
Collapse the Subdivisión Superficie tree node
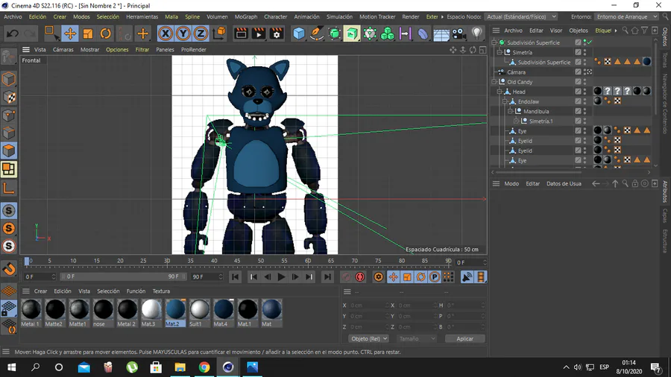[494, 42]
